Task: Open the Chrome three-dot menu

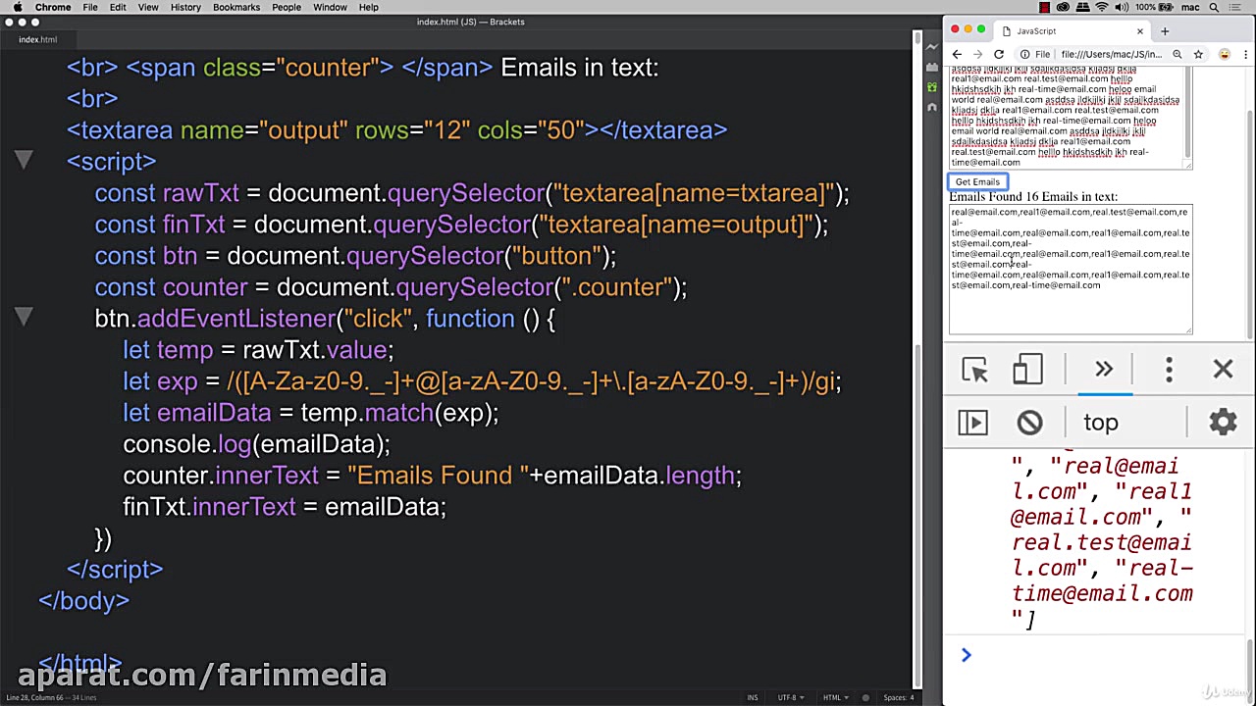Action: (x=1244, y=54)
